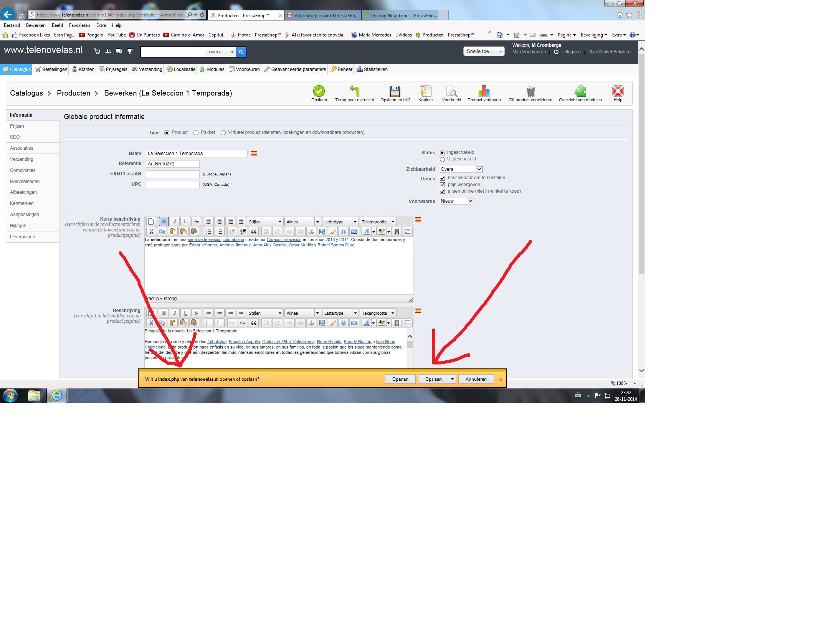Expand the Zichtbaarheid dropdown
The width and height of the screenshot is (813, 621).
click(479, 169)
